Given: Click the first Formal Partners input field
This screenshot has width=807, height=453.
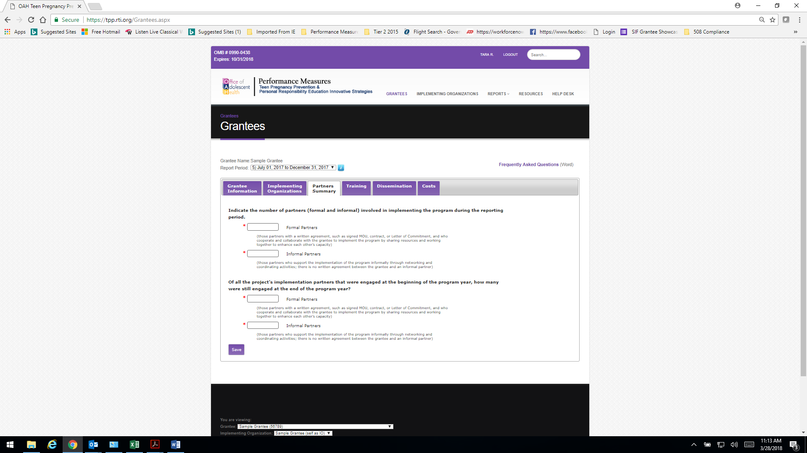Looking at the screenshot, I should (263, 227).
